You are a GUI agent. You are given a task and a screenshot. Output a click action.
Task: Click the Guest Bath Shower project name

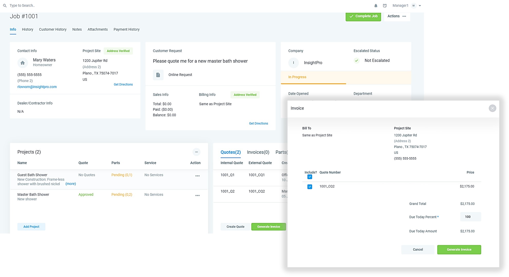32,175
